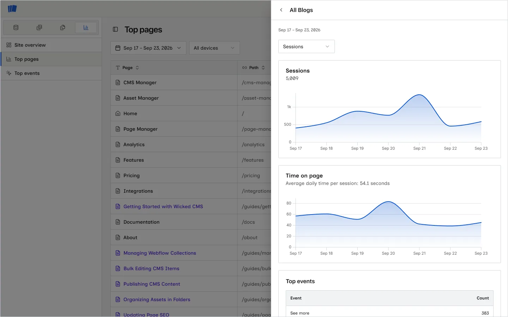This screenshot has height=317, width=508.
Task: Click the link icon in the Path column header
Action: (x=244, y=68)
